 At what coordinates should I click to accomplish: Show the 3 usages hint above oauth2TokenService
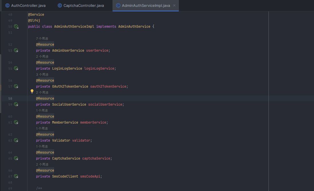tap(42, 75)
